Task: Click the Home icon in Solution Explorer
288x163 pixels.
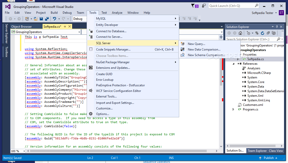Action: coord(240,33)
